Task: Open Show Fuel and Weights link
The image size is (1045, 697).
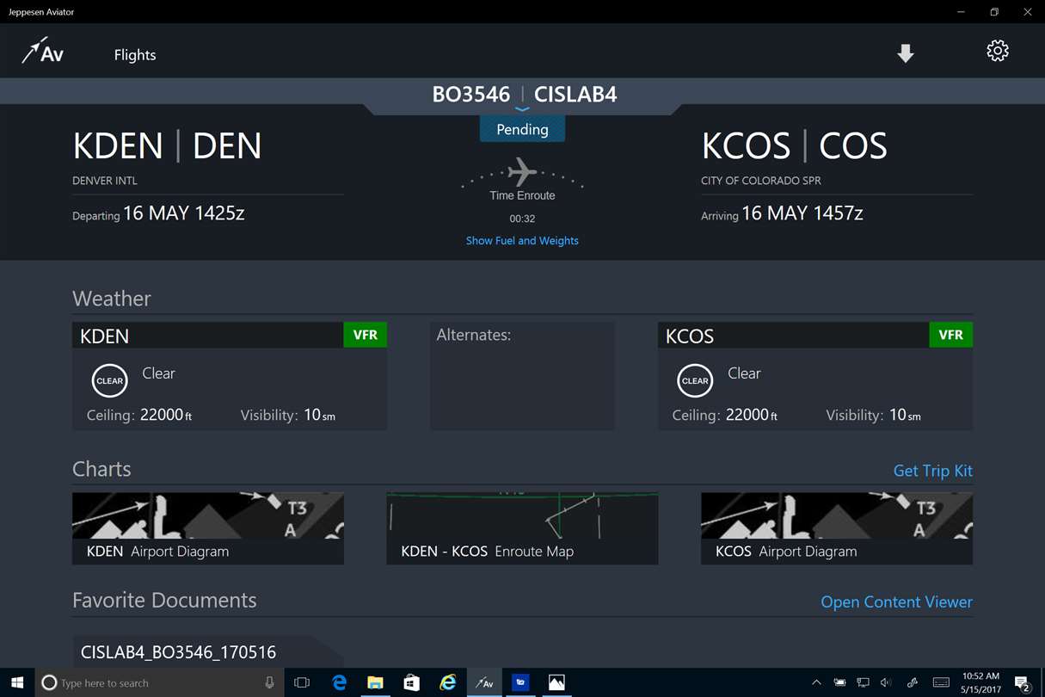Action: (522, 241)
